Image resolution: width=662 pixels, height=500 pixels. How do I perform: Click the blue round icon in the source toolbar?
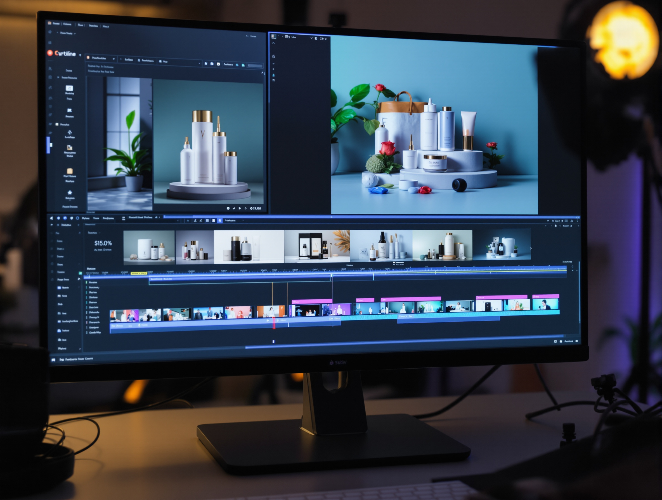click(237, 65)
